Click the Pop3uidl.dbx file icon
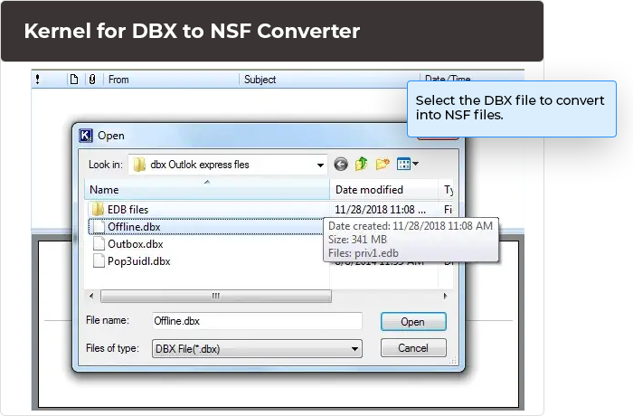The image size is (633, 416). pyautogui.click(x=99, y=261)
